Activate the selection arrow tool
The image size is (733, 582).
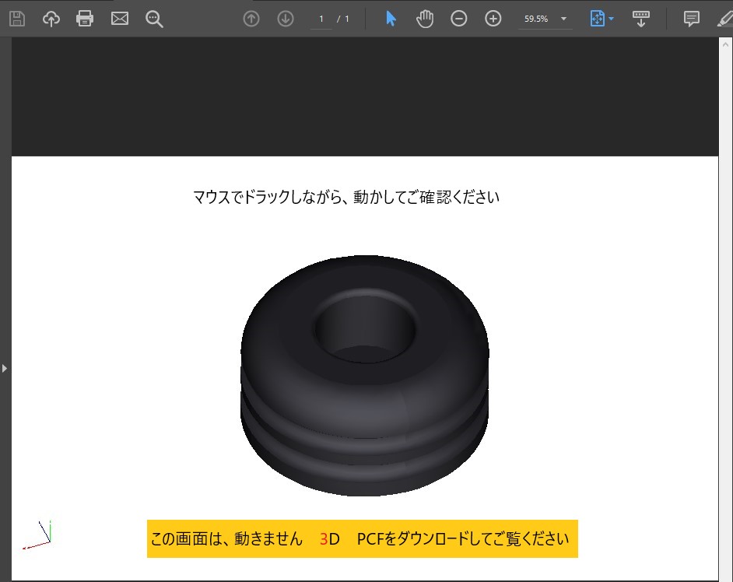point(391,19)
